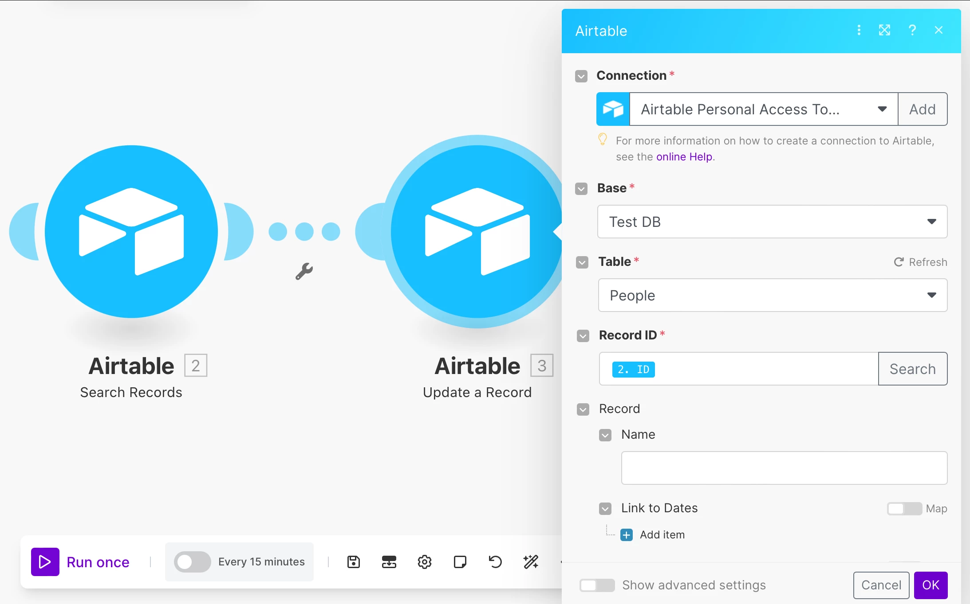Click the lightbulb hint icon

point(603,140)
